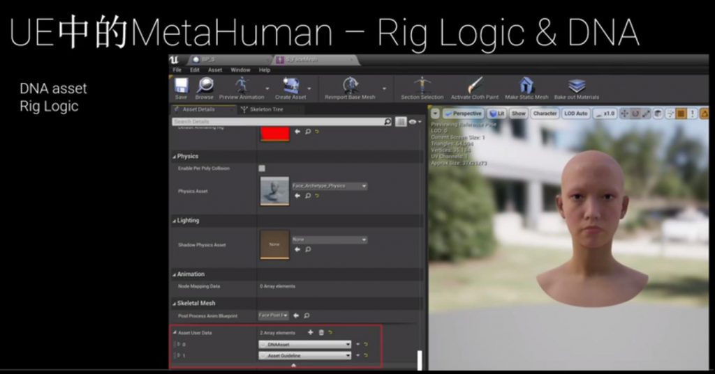The height and width of the screenshot is (374, 715).
Task: Open the Help menu
Action: [265, 70]
